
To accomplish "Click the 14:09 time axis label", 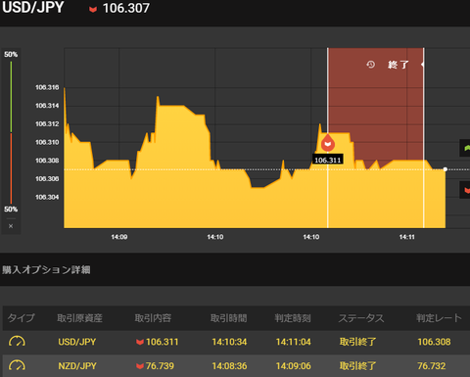I will 119,237.
